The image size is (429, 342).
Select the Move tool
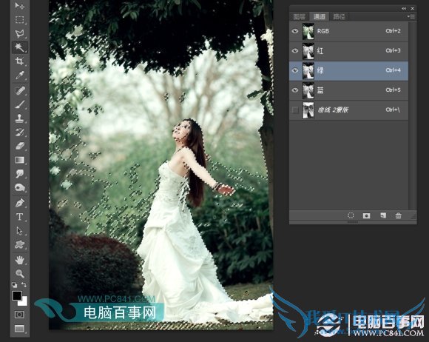click(x=19, y=5)
